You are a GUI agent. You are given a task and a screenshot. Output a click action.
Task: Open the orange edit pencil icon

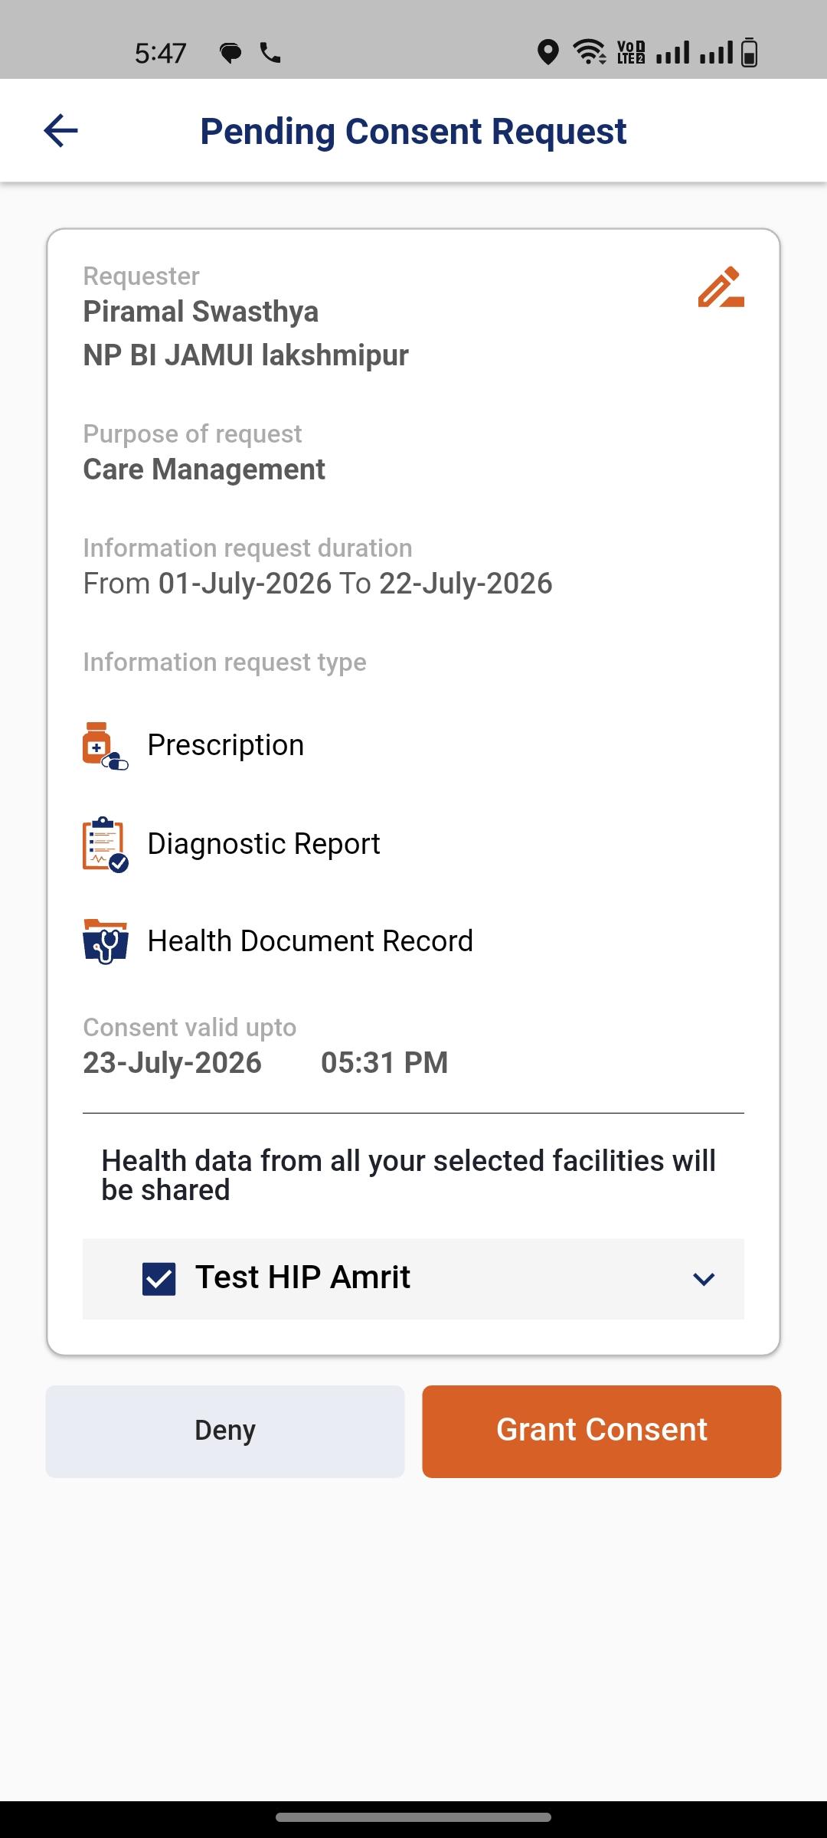(x=721, y=287)
